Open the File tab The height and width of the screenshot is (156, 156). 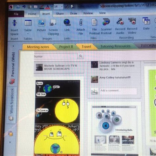click(16, 14)
